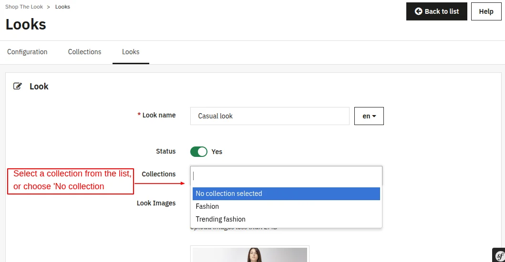Click the Shop The Look breadcrumb

point(24,7)
